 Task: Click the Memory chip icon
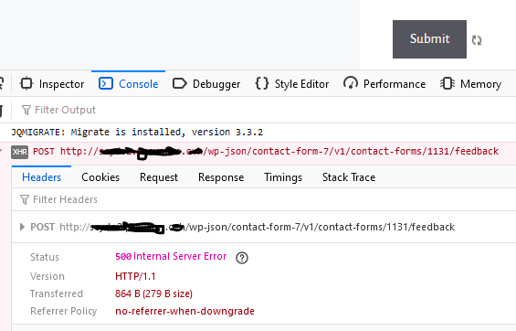[x=448, y=83]
